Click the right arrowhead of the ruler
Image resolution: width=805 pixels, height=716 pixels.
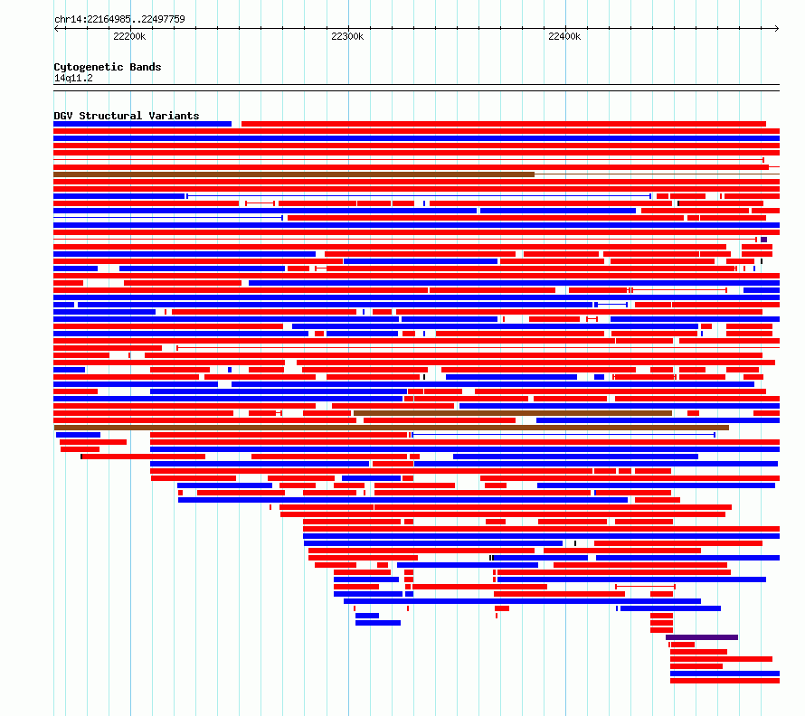(777, 28)
